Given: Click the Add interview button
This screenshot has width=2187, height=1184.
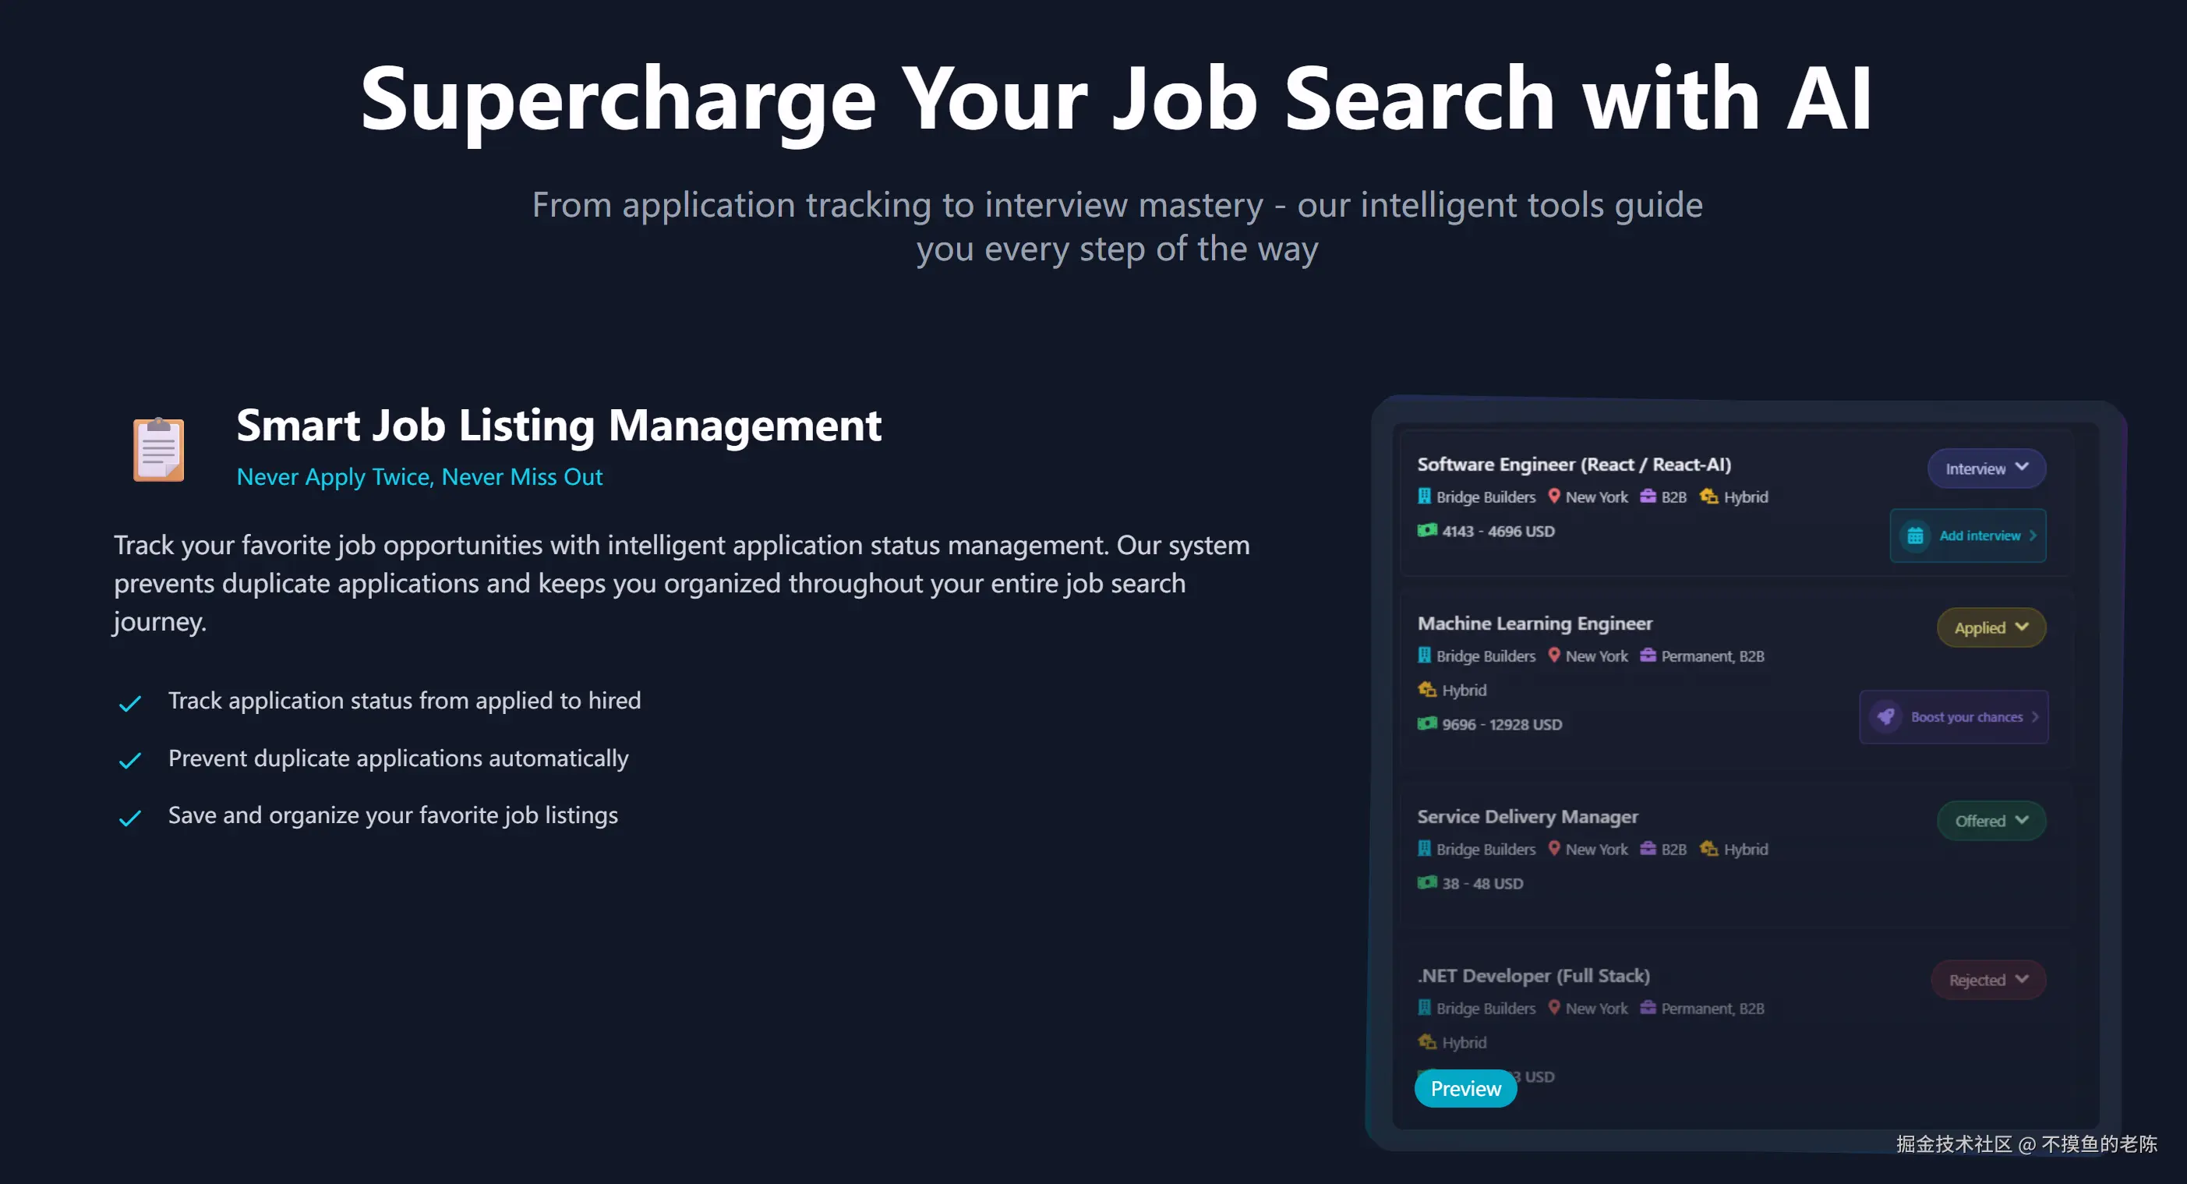Looking at the screenshot, I should point(1968,536).
